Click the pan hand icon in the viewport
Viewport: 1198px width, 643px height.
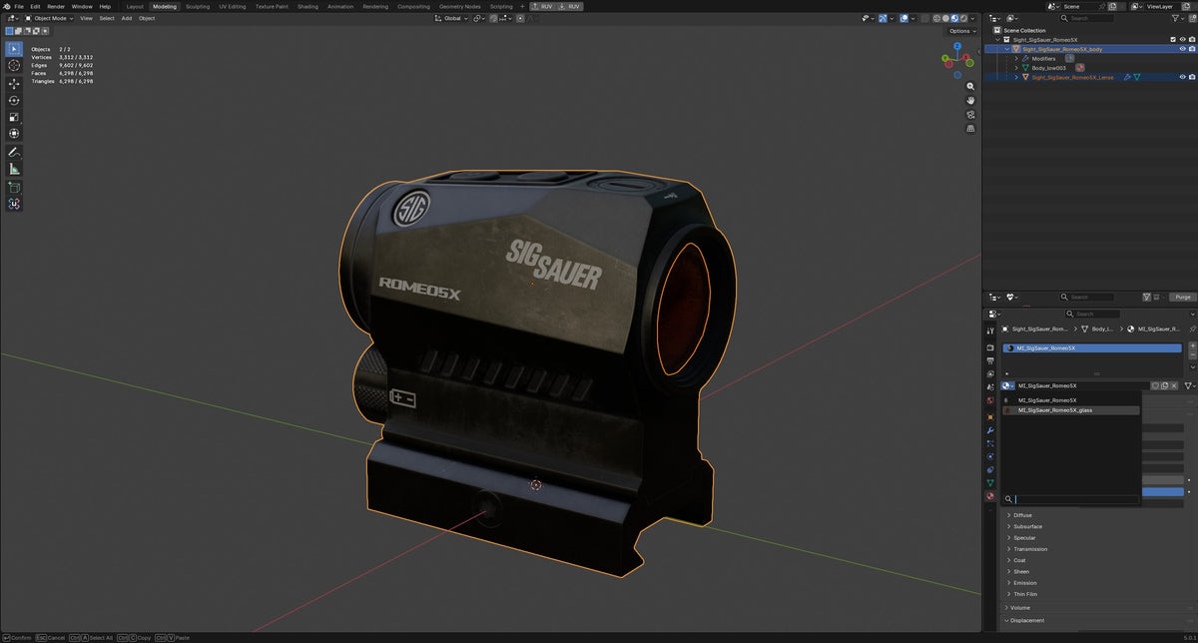coord(970,100)
